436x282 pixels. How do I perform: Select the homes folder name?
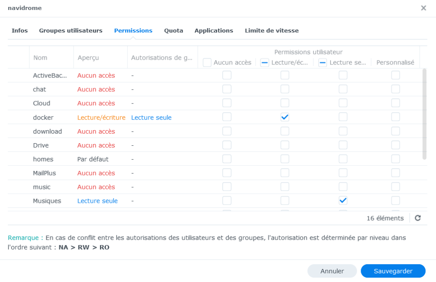43,159
